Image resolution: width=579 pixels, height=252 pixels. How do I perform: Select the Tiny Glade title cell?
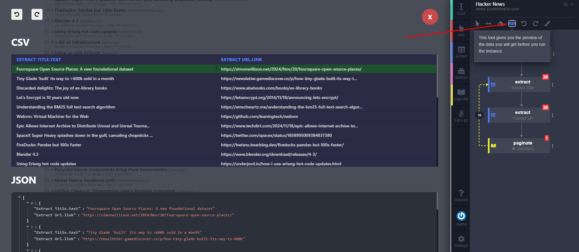(x=114, y=79)
